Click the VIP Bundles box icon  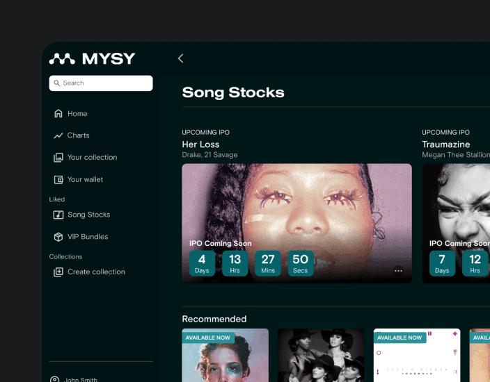pyautogui.click(x=58, y=237)
